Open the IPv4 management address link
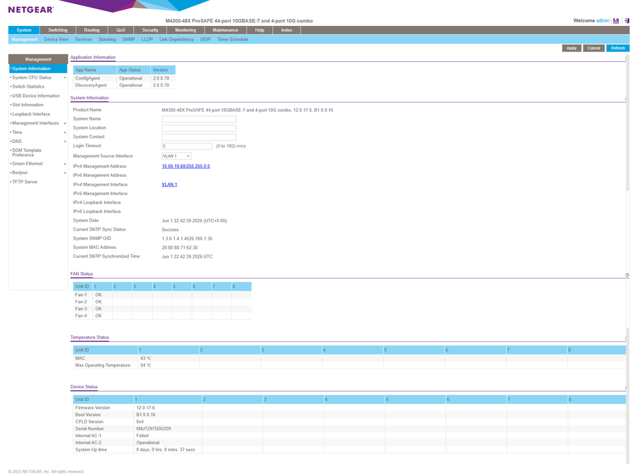The image size is (638, 476). (186, 167)
